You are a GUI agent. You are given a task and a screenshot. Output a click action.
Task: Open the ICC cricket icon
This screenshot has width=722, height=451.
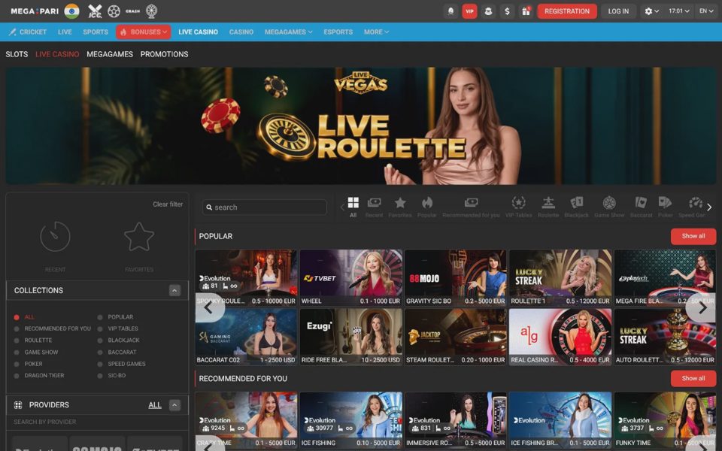point(95,11)
